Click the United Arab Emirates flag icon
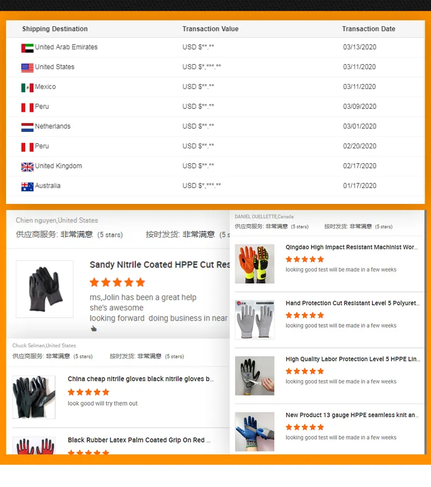Screen dimensions: 431x487 pyautogui.click(x=27, y=48)
